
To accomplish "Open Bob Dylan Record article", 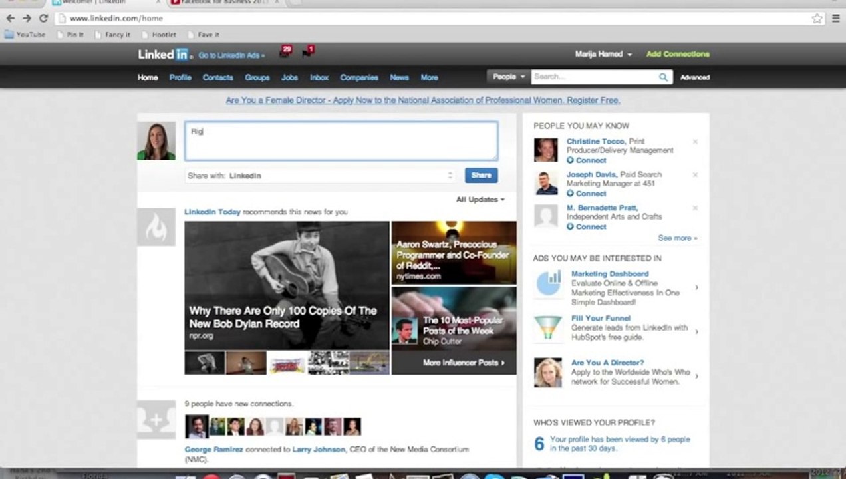I will tap(287, 285).
